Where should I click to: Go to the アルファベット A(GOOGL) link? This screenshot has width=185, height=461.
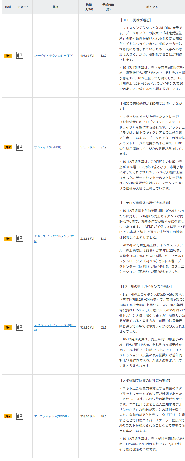tap(51, 416)
